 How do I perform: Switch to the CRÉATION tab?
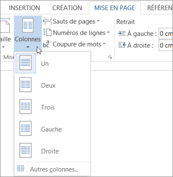point(67,8)
